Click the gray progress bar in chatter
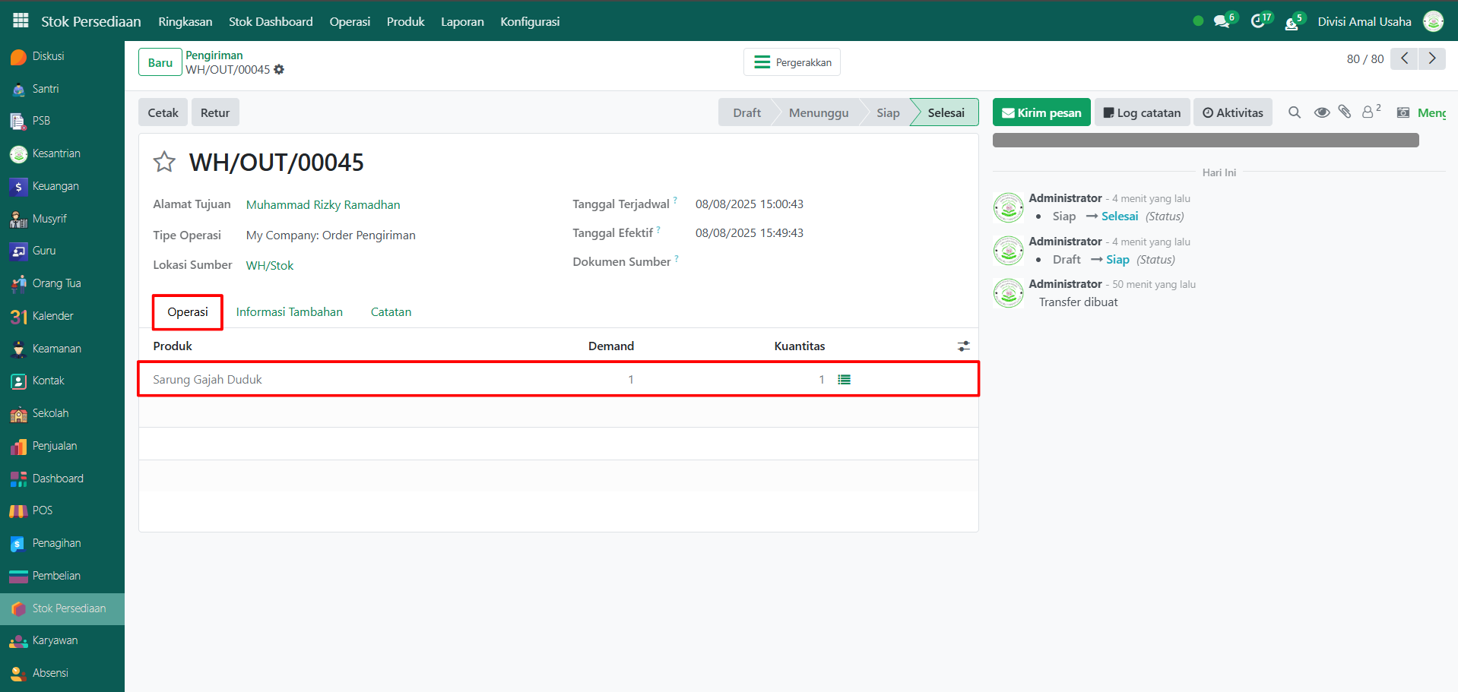The width and height of the screenshot is (1458, 692). [x=1205, y=141]
